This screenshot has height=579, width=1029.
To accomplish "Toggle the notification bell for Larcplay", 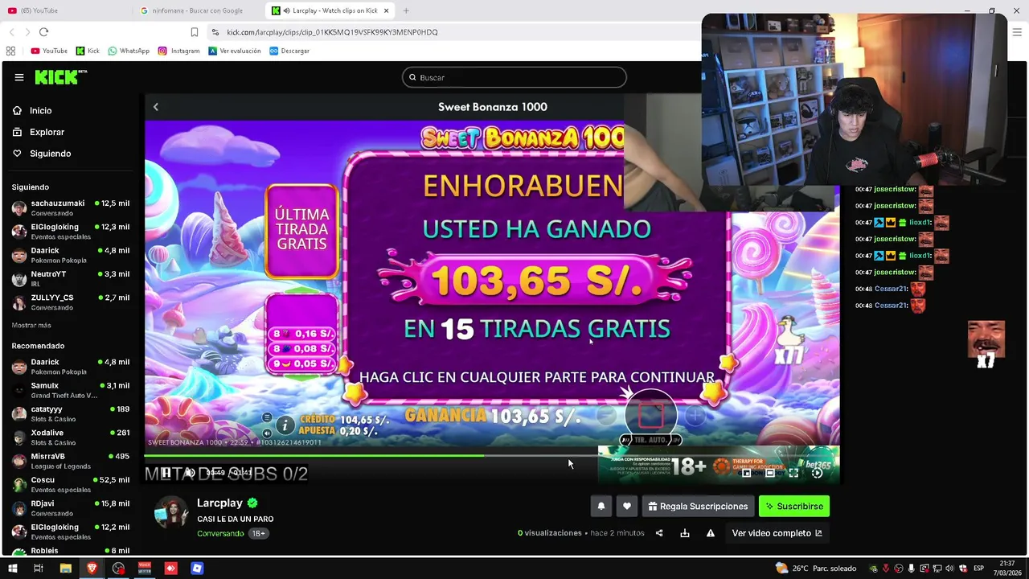I will [x=601, y=507].
